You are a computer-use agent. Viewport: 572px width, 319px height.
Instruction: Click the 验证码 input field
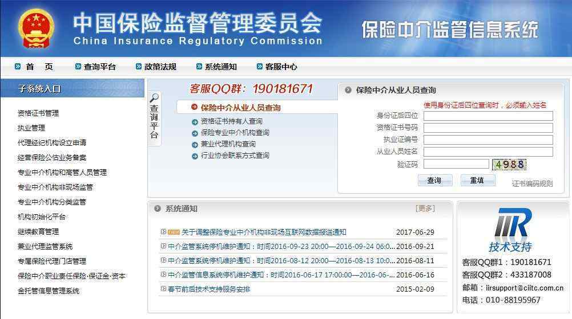(456, 164)
